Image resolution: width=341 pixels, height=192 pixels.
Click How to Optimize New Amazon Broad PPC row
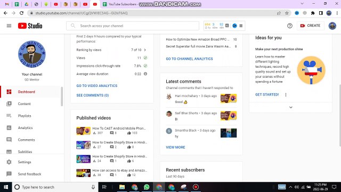(x=201, y=39)
